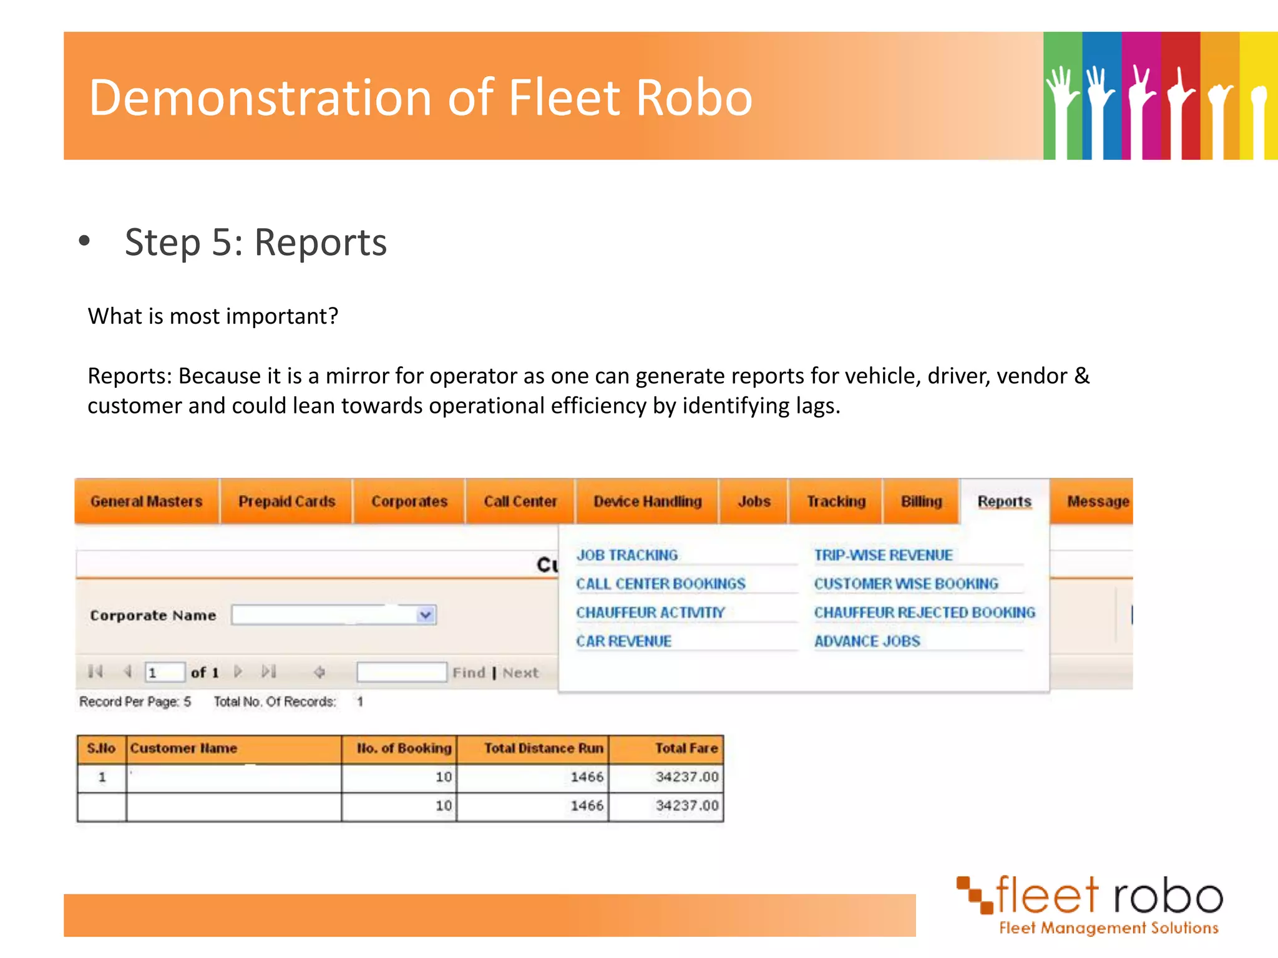The image size is (1278, 958).
Task: Go to the first report page icon
Action: click(x=96, y=672)
